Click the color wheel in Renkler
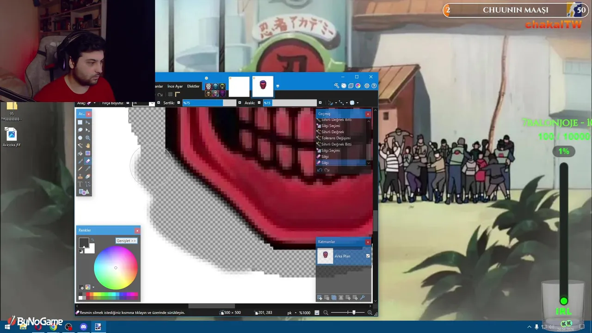The height and width of the screenshot is (333, 592). (116, 268)
